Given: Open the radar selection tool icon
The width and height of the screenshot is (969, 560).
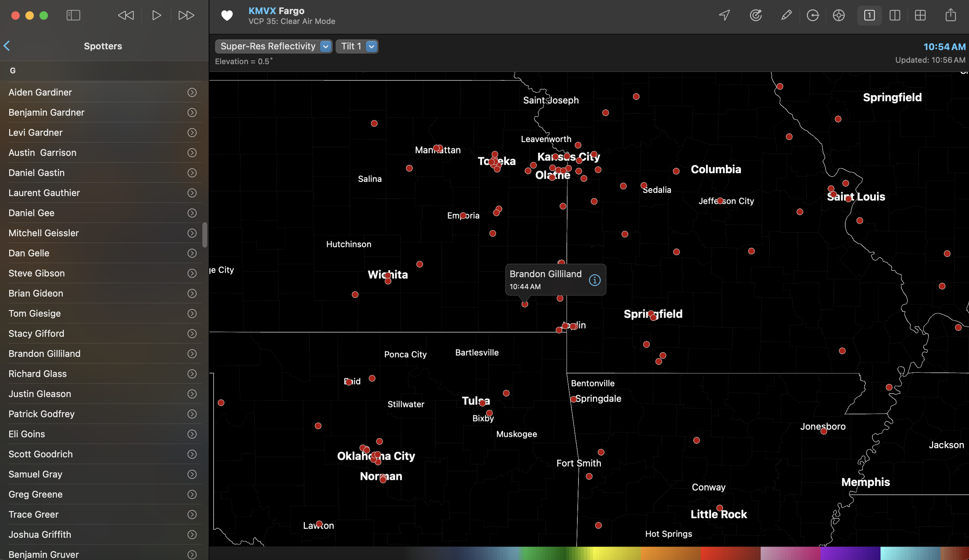Looking at the screenshot, I should coord(756,16).
